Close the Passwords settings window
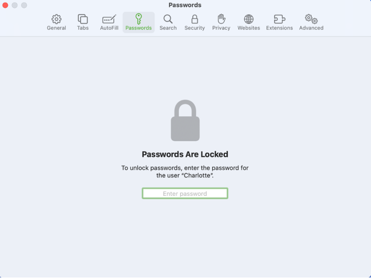This screenshot has height=278, width=371. point(6,5)
